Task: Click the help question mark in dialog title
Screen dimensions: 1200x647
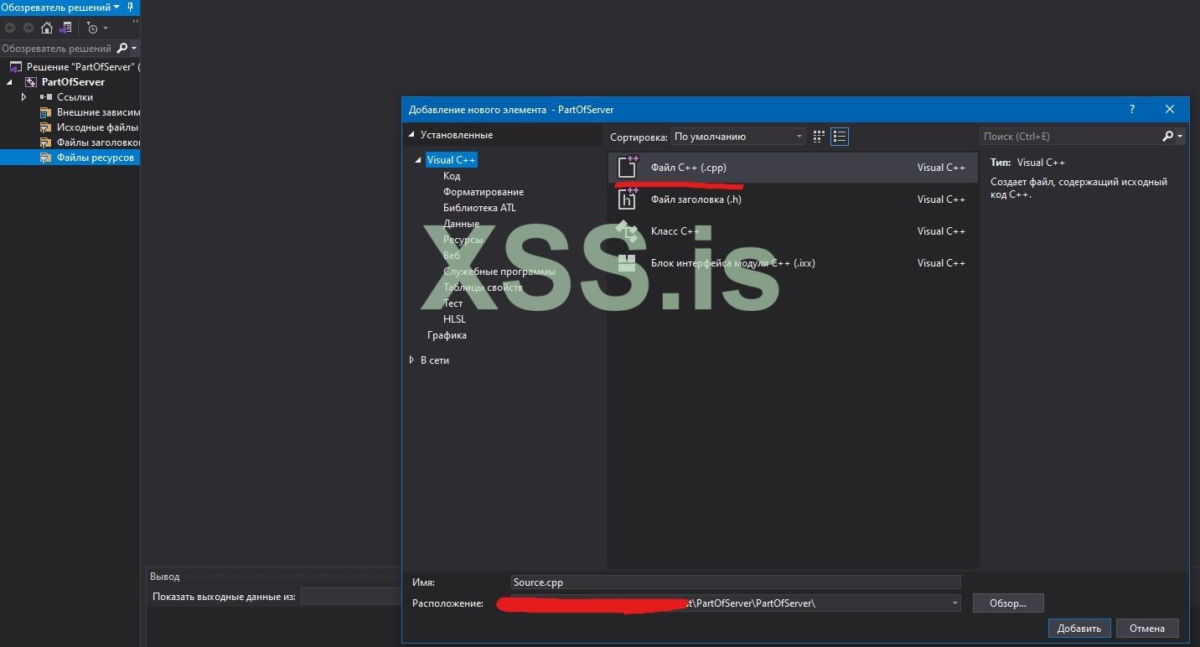Action: (1132, 109)
